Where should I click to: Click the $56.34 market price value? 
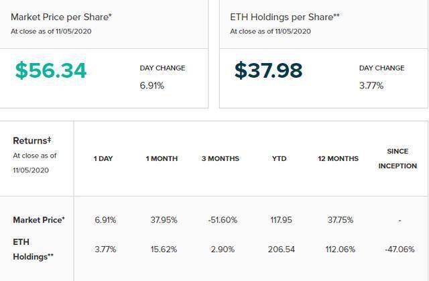pyautogui.click(x=51, y=70)
